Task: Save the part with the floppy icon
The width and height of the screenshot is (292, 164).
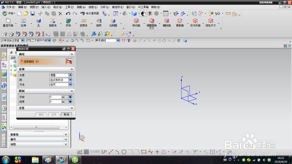Action: point(33,13)
